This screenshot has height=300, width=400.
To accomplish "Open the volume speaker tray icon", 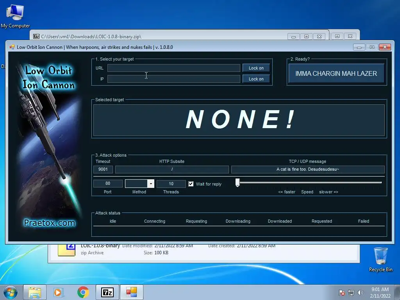I will (x=361, y=293).
